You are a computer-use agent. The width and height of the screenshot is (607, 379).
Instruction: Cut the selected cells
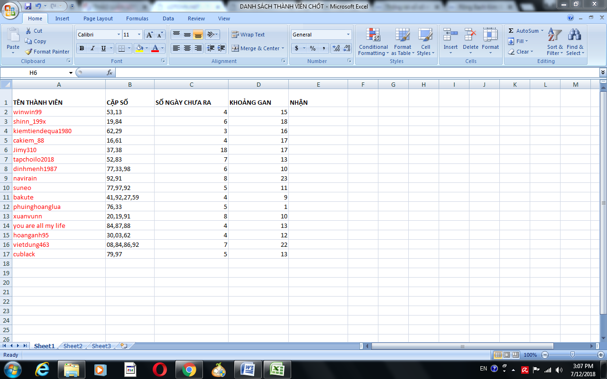pyautogui.click(x=33, y=31)
